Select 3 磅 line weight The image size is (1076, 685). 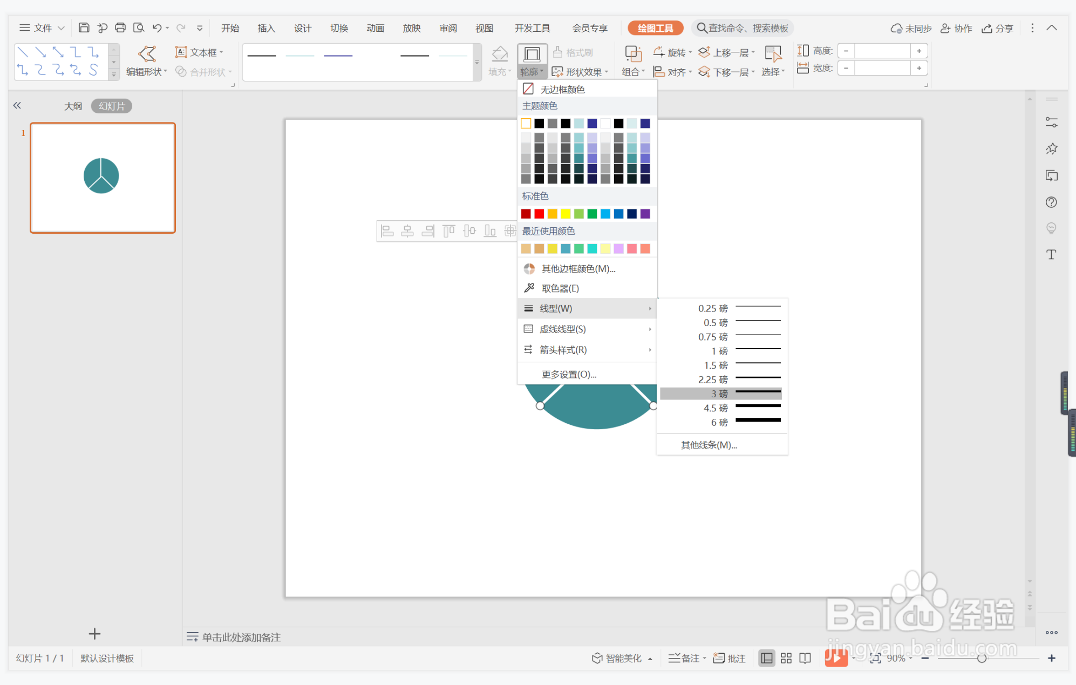[x=721, y=394]
